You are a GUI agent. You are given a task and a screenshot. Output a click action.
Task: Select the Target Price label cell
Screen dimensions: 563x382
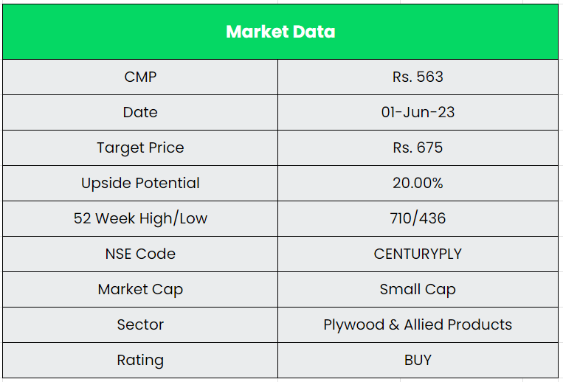pyautogui.click(x=140, y=147)
